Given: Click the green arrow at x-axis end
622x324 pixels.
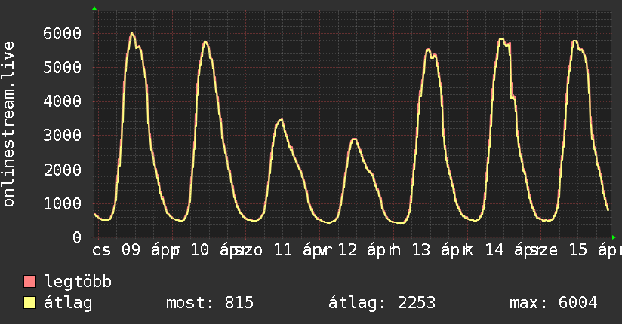Looking at the screenshot, I should [614, 237].
